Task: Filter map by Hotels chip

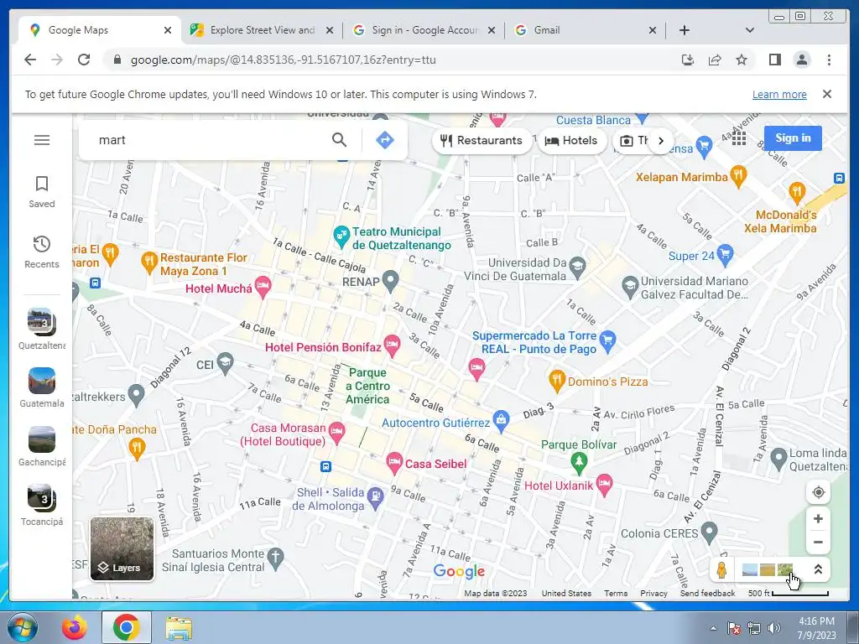Action: (571, 140)
